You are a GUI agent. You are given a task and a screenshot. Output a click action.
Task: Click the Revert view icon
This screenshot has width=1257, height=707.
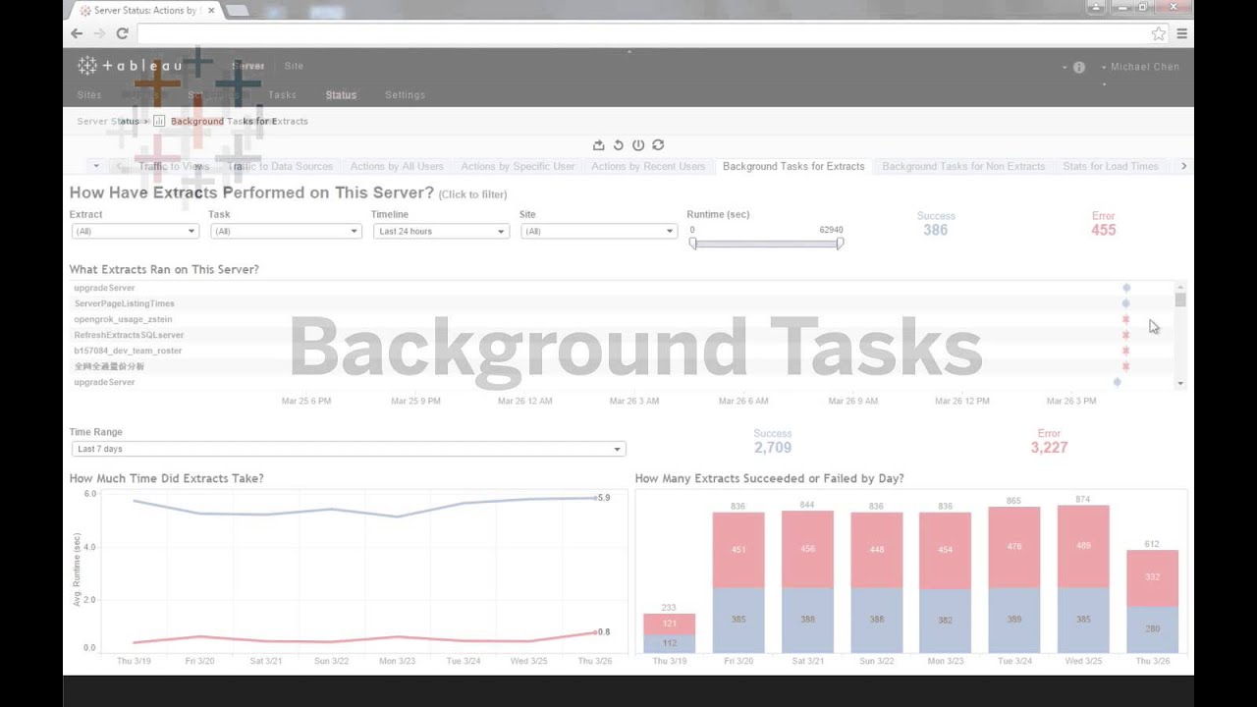619,145
